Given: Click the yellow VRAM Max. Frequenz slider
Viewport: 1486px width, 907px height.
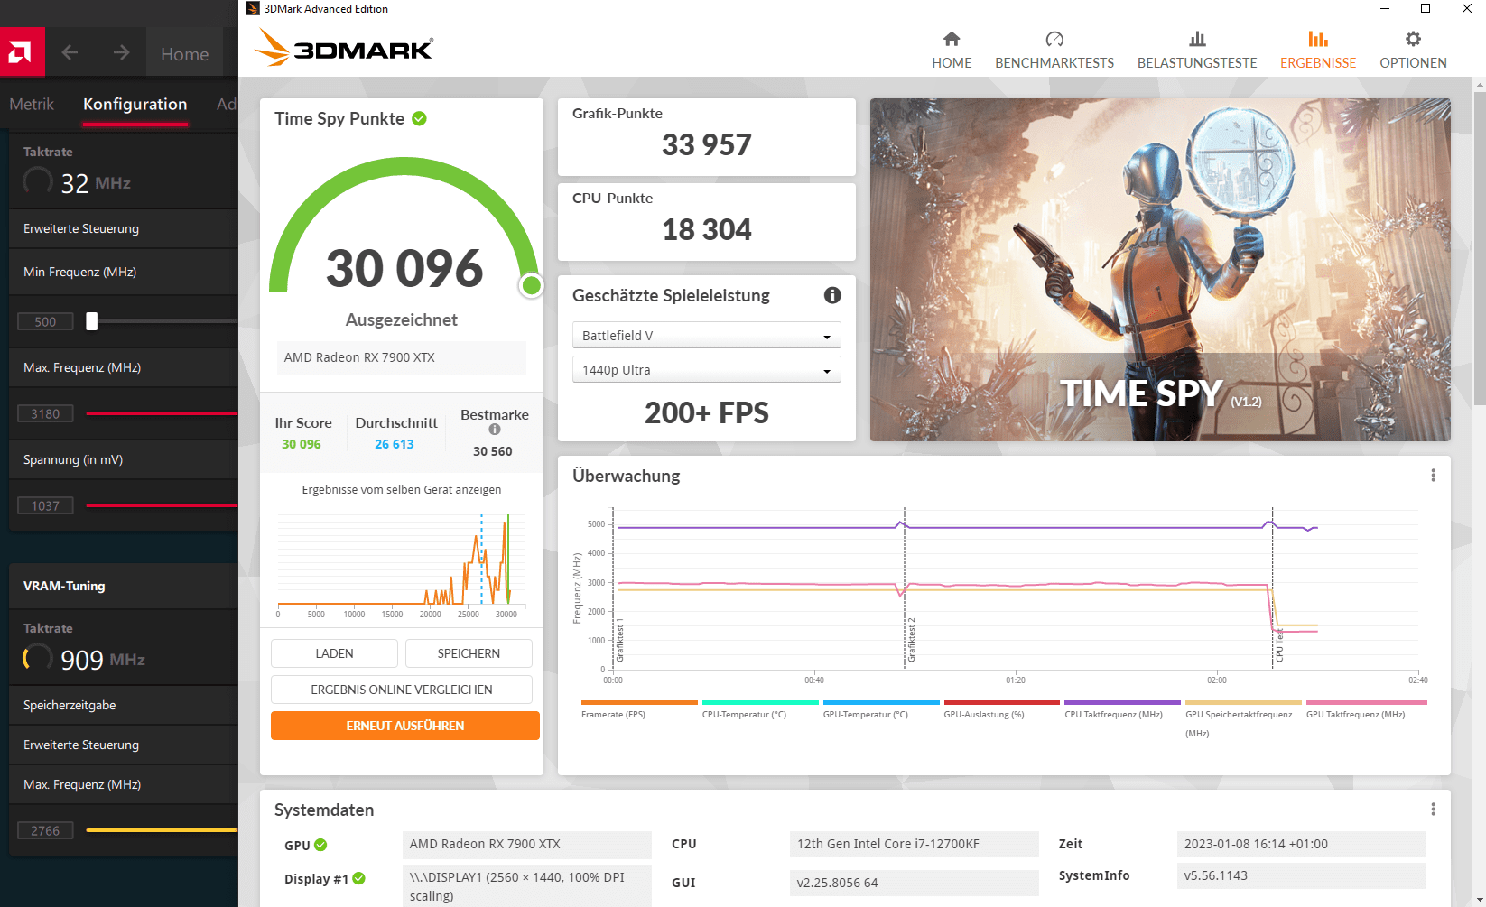Looking at the screenshot, I should [162, 829].
